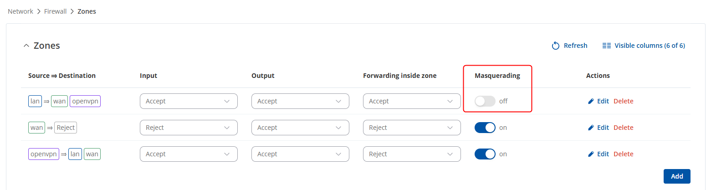This screenshot has width=706, height=190.
Task: Click the pencil icon in the openvpn row
Action: tap(591, 154)
